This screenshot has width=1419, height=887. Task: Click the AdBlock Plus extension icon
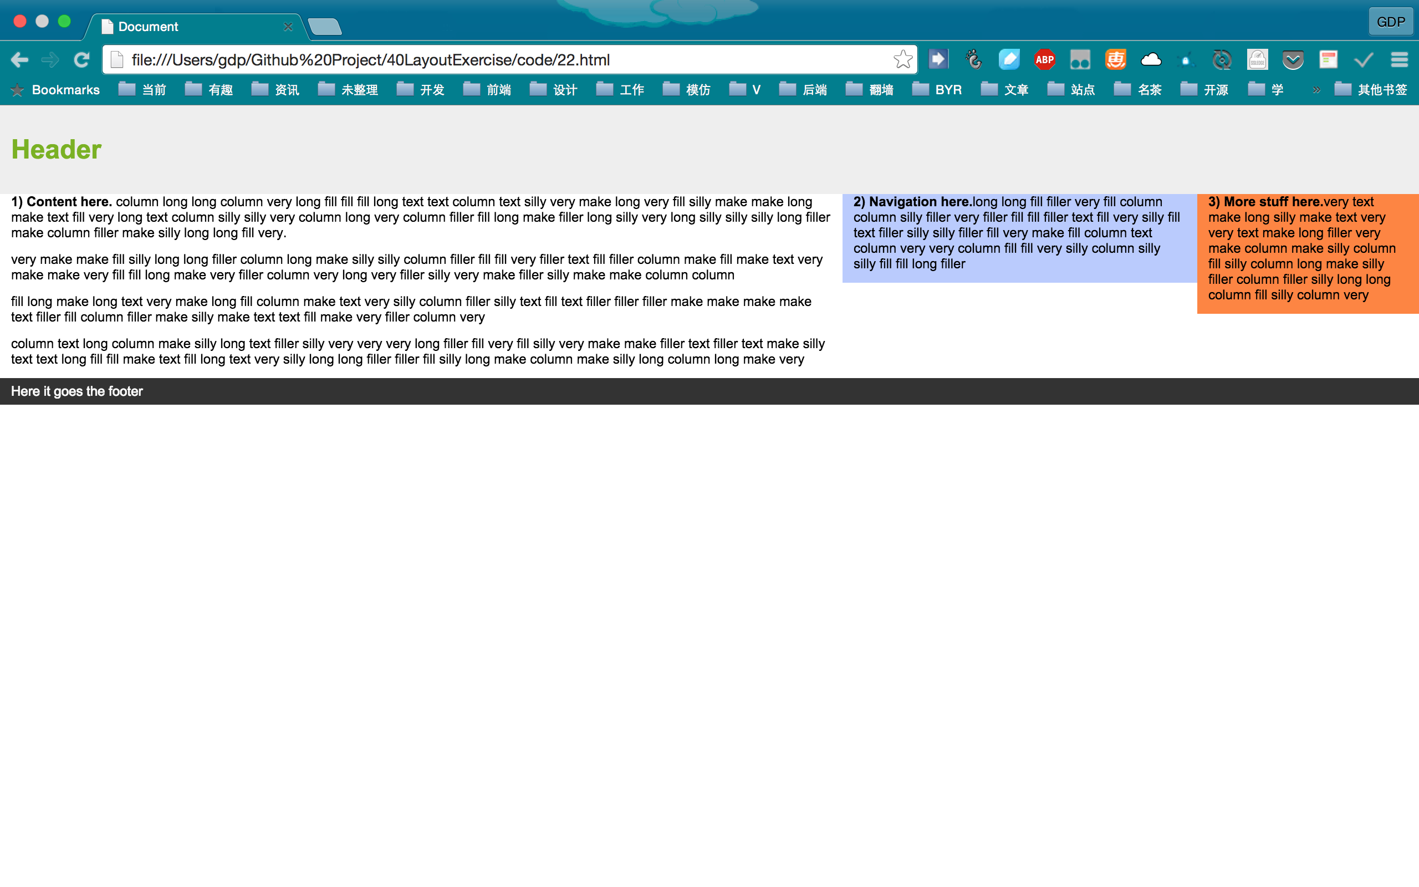click(1044, 59)
